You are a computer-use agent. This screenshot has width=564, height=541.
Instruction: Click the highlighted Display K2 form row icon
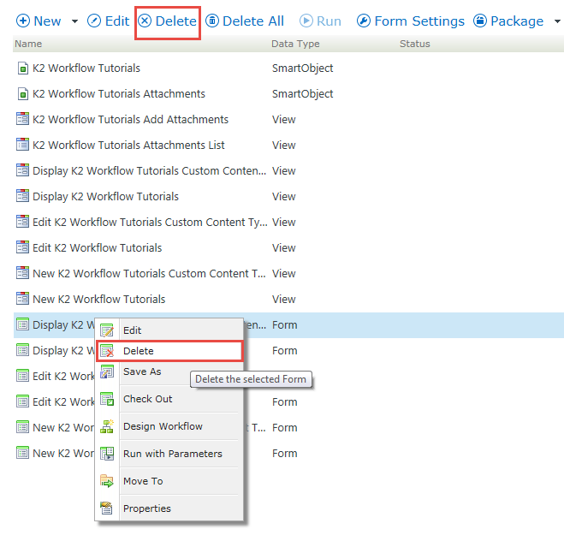tap(22, 324)
